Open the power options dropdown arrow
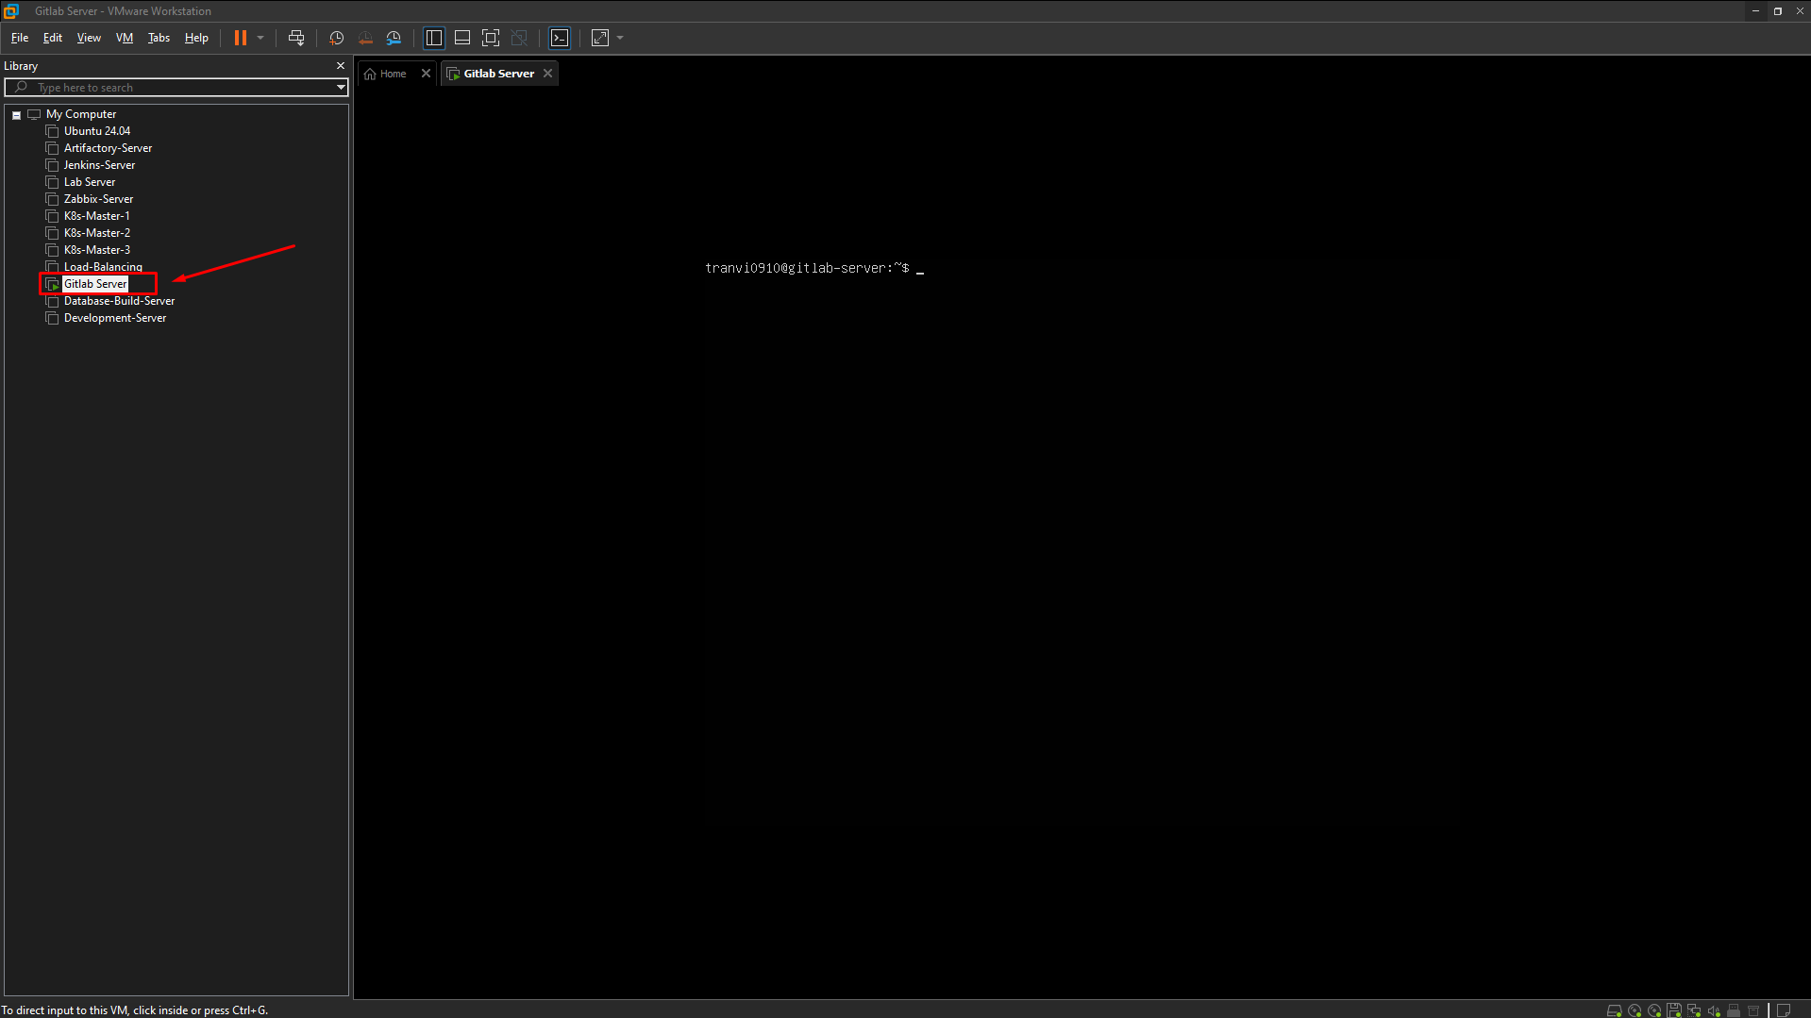 (x=260, y=38)
